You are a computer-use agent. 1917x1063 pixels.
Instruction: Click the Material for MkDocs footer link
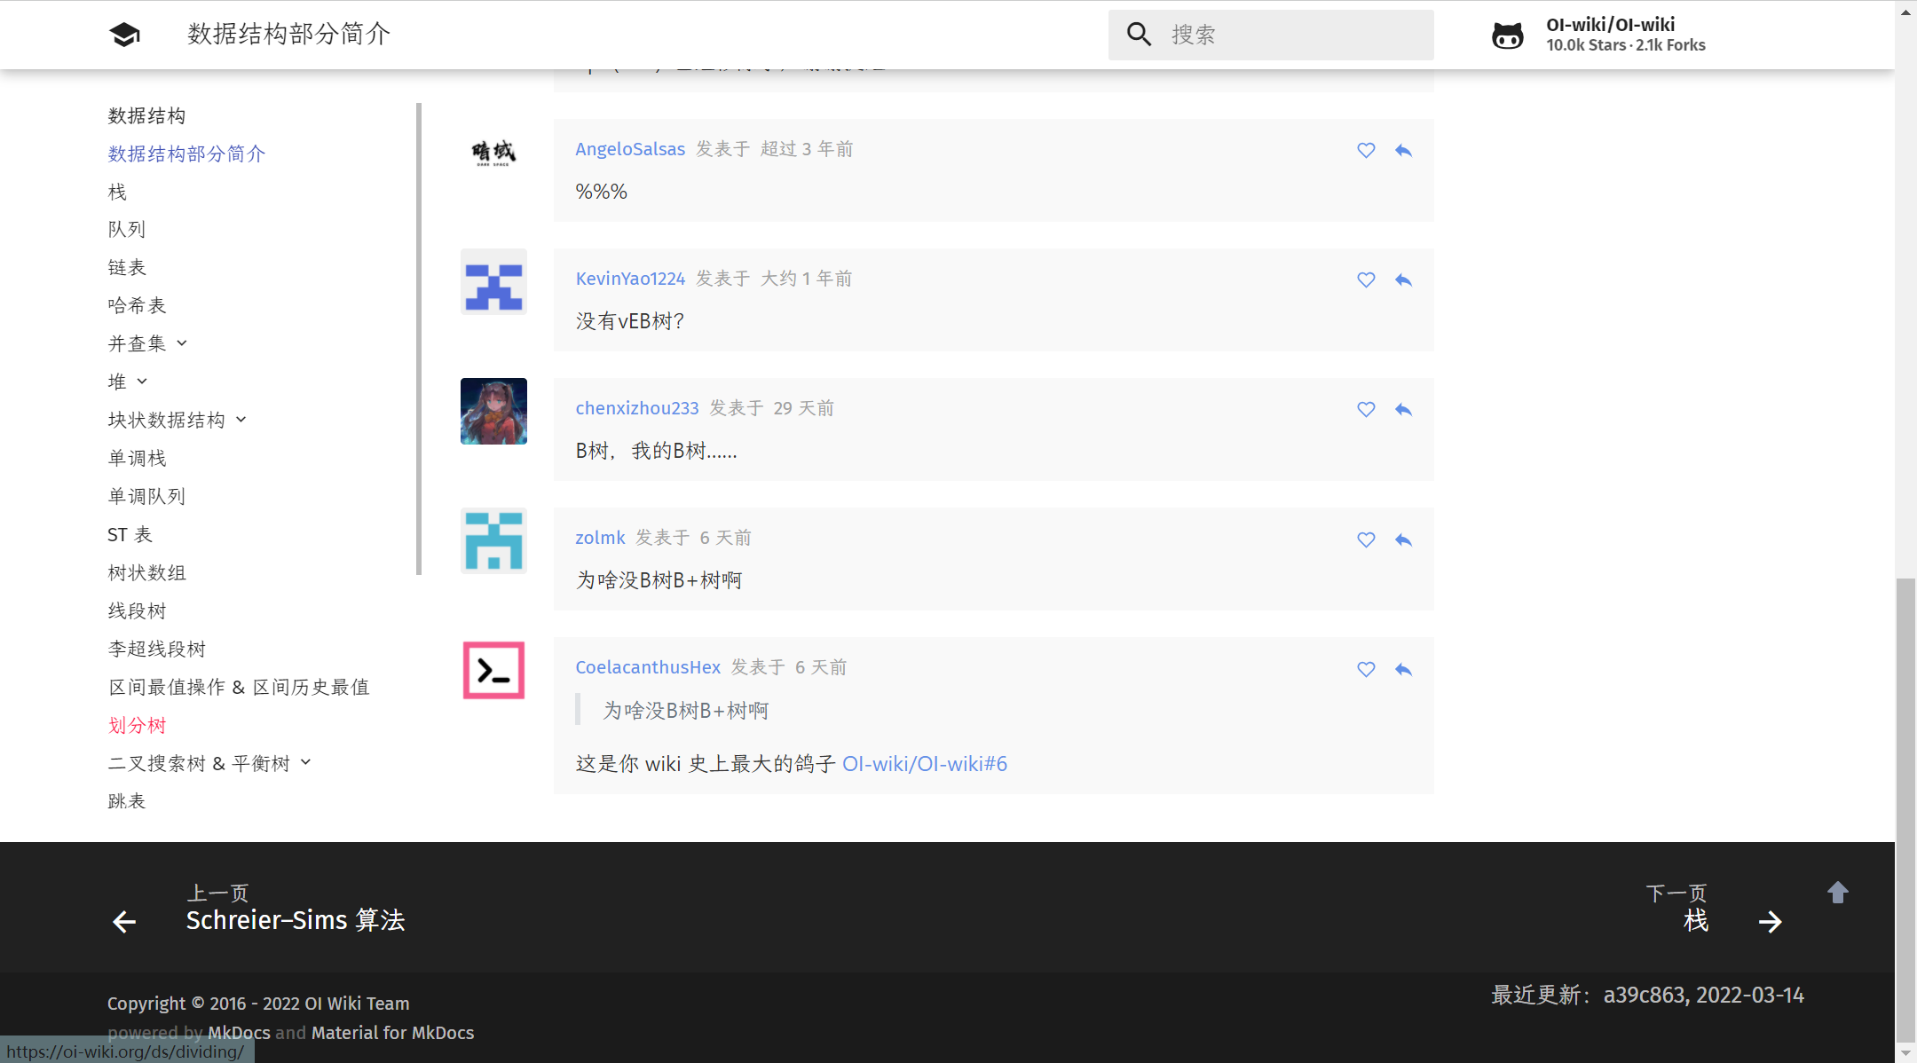[392, 1032]
